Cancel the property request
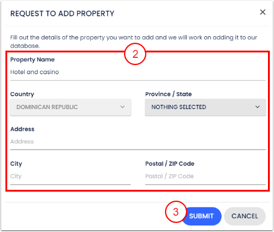Screen dimensions: 274x232 click(x=244, y=216)
